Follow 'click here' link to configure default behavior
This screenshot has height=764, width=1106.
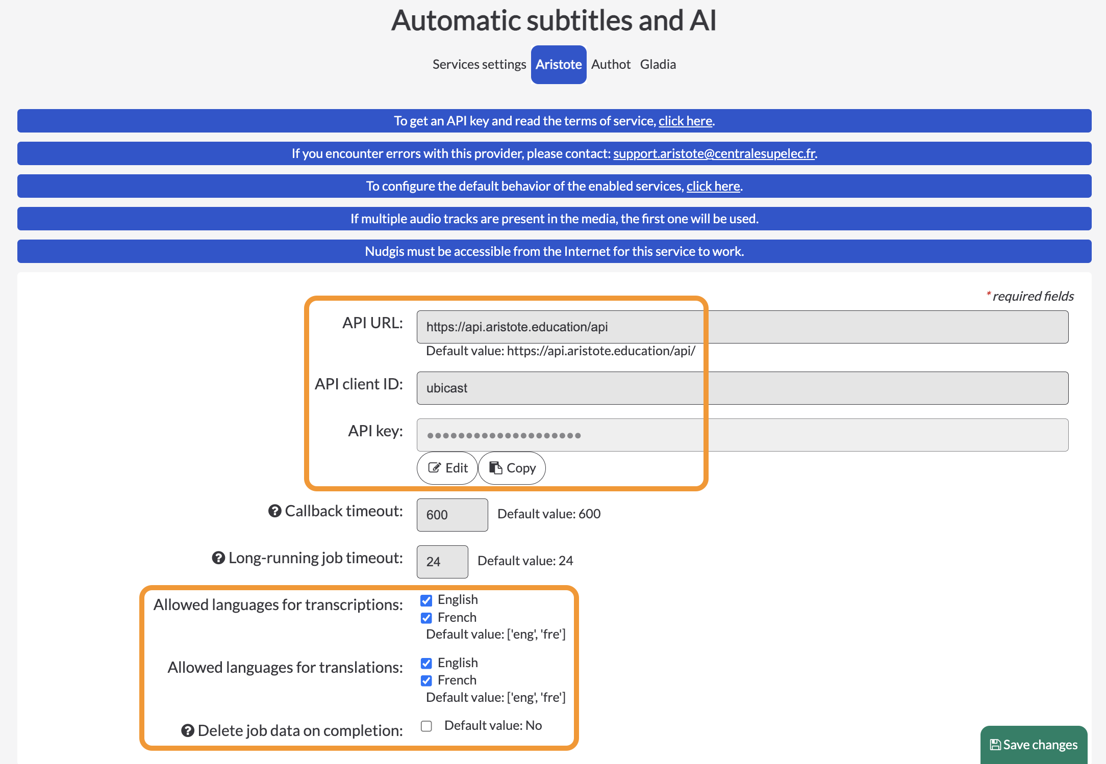coord(713,186)
